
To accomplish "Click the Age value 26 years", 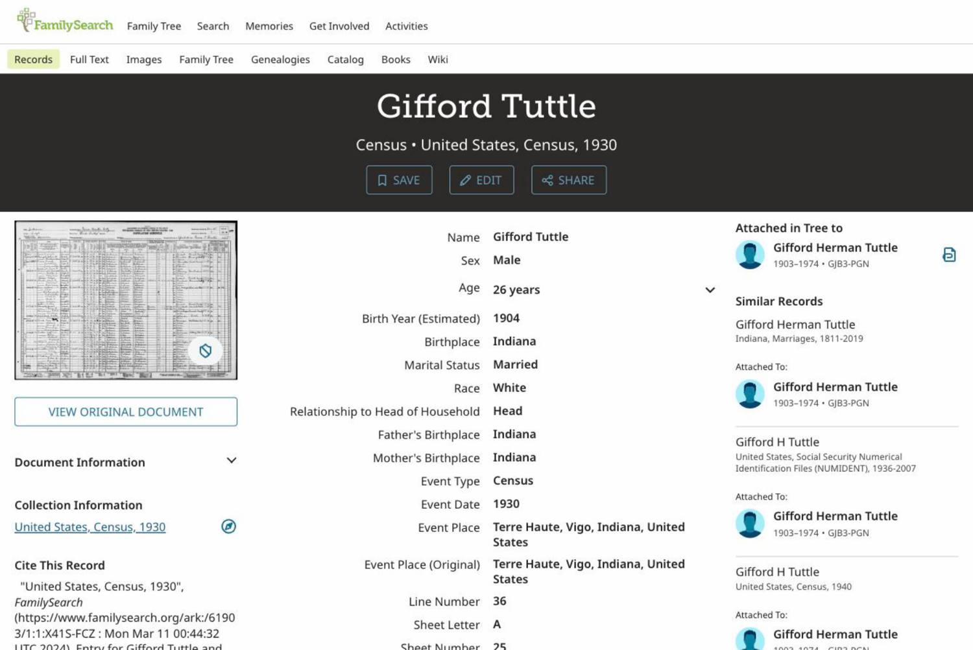I will [516, 290].
